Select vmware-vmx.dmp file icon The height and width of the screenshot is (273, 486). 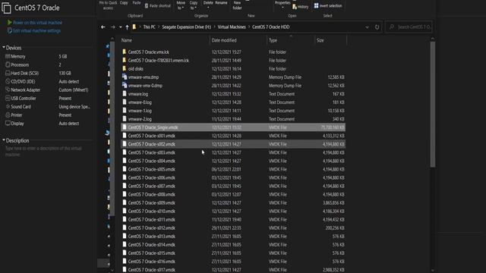125,77
